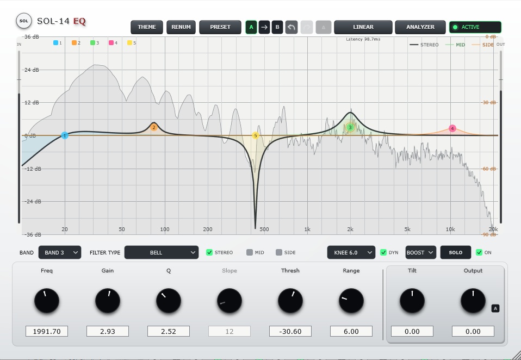Click the Tilt knob
The width and height of the screenshot is (521, 360).
(412, 301)
